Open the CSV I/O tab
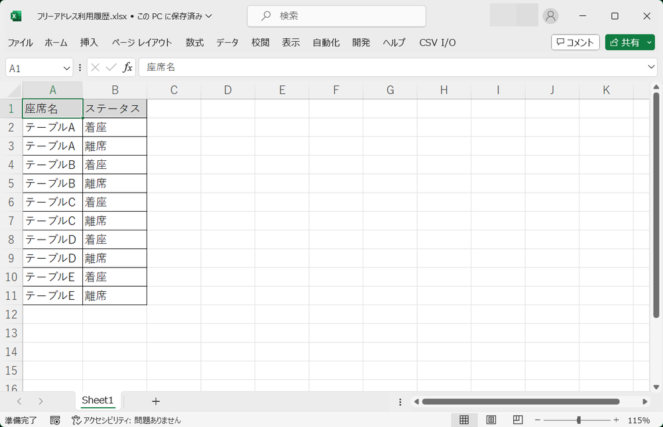Screen dimensions: 663x427 click(437, 42)
